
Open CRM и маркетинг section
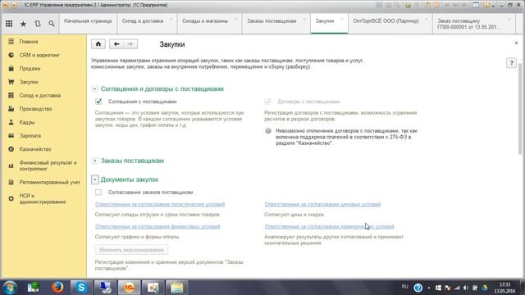39,55
